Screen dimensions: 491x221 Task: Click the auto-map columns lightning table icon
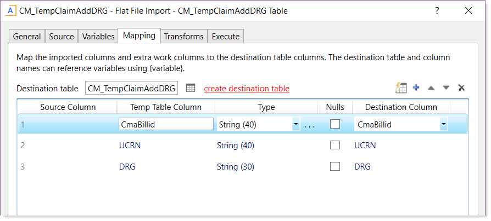[x=401, y=88]
